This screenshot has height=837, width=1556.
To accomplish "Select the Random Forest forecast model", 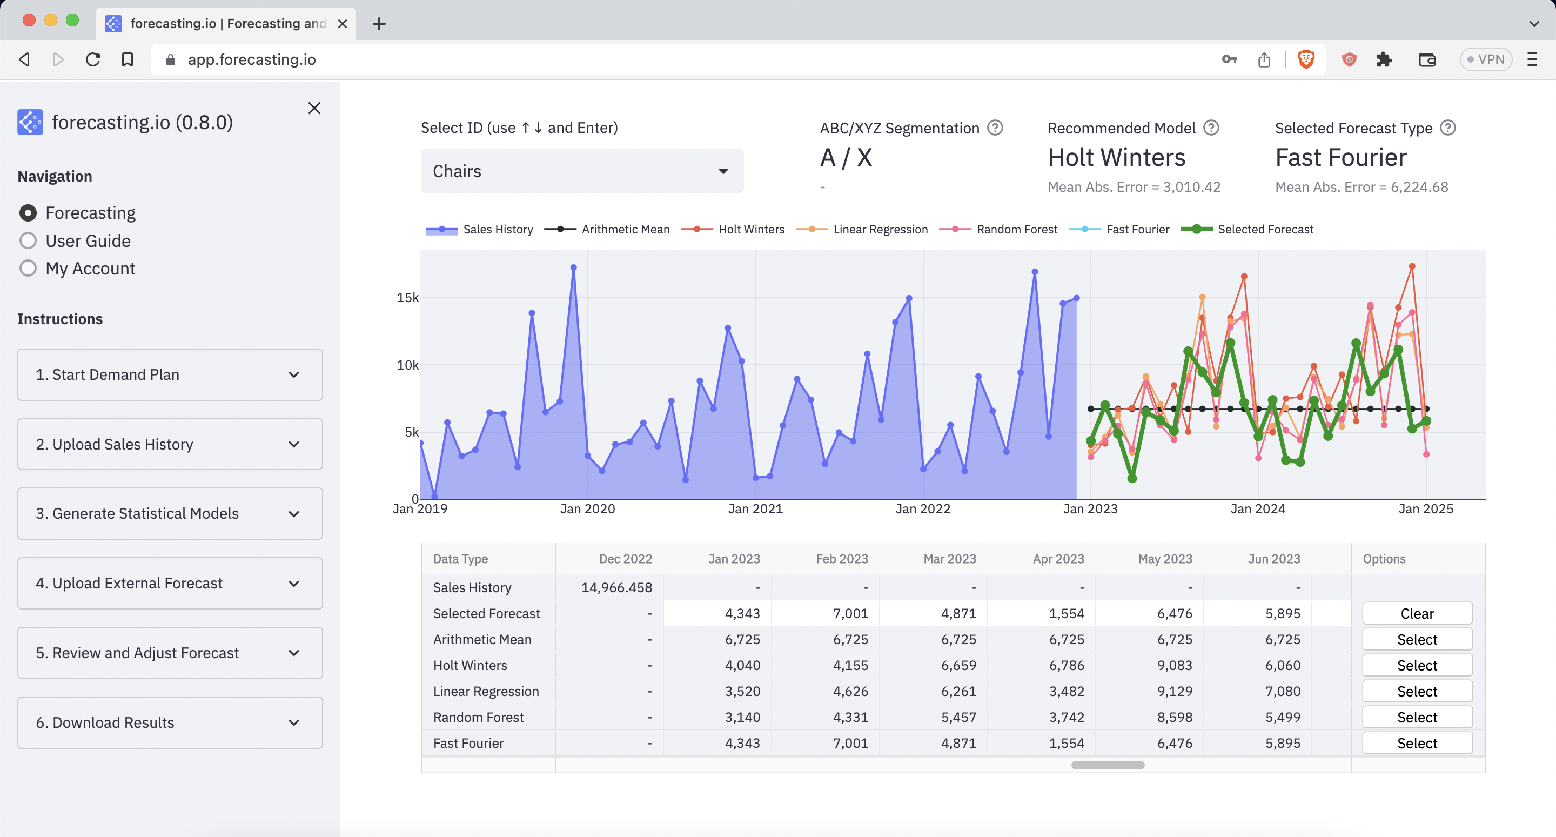I will click(1417, 717).
